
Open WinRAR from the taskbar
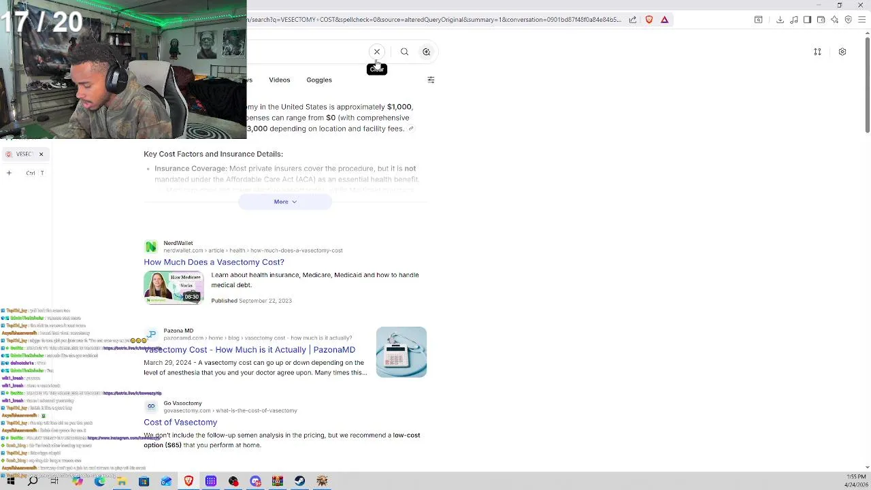click(x=278, y=481)
